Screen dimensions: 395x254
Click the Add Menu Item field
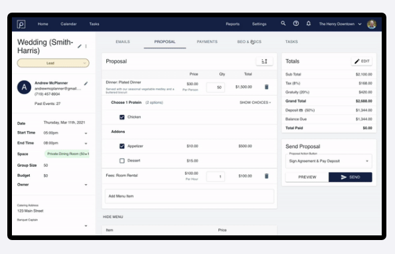coord(189,196)
